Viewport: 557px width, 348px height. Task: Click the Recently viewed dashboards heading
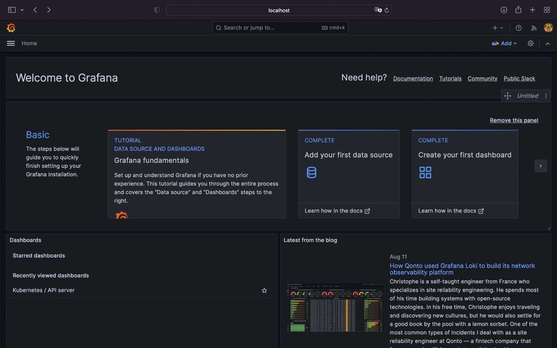50,275
